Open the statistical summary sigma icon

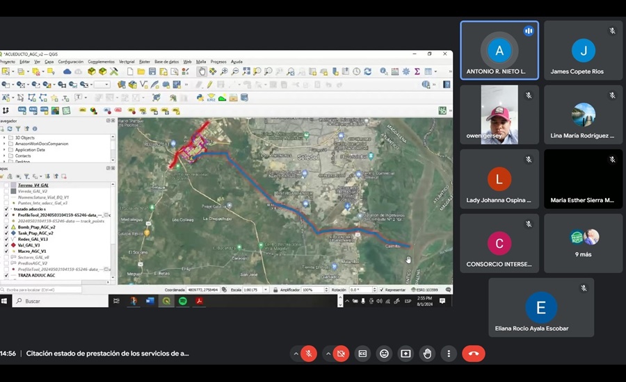[417, 72]
